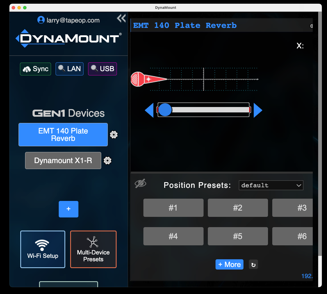The image size is (327, 294).
Task: Recall position preset #6
Action: click(x=293, y=236)
